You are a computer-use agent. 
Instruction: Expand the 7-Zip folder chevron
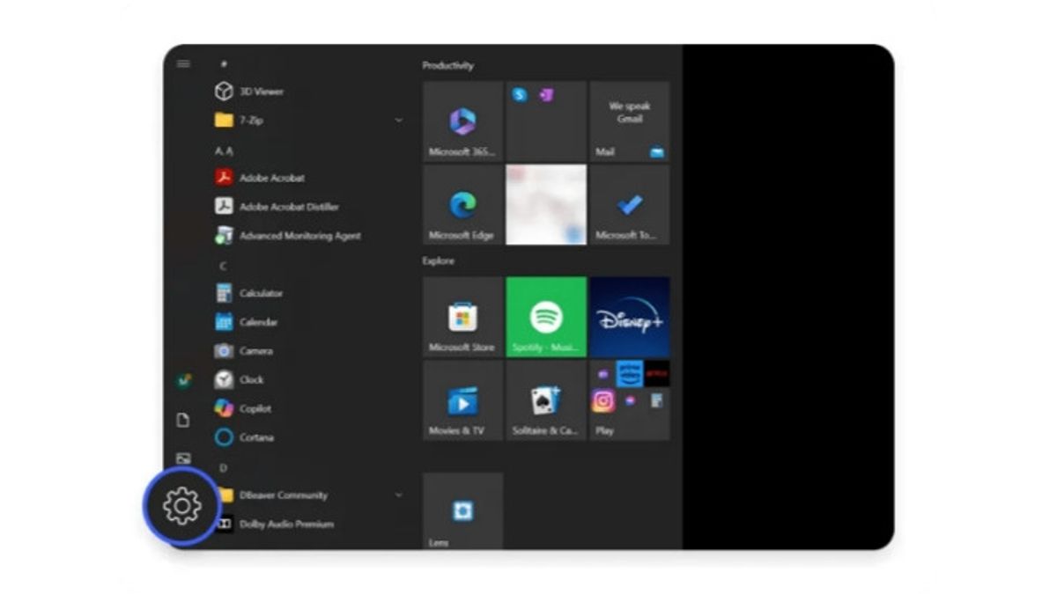[399, 120]
